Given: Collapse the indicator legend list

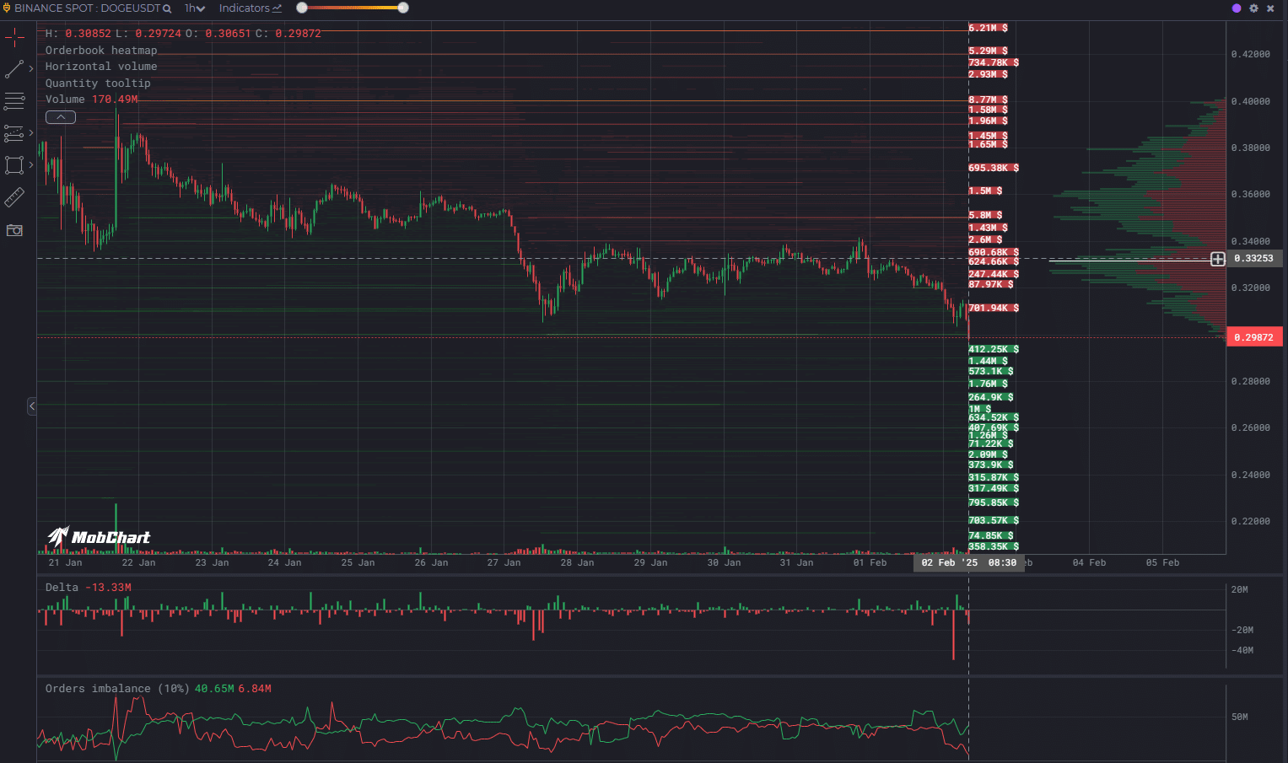Looking at the screenshot, I should coord(61,117).
